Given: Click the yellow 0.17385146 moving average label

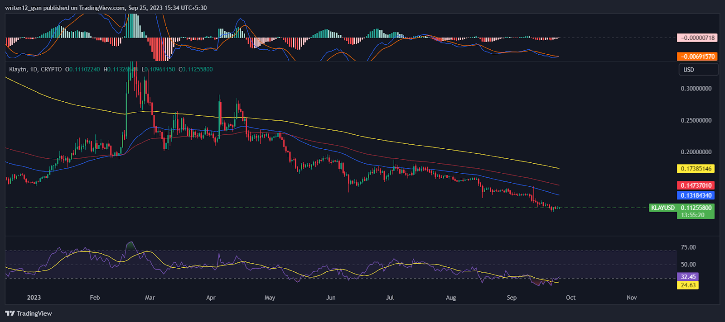Looking at the screenshot, I should click(x=696, y=169).
